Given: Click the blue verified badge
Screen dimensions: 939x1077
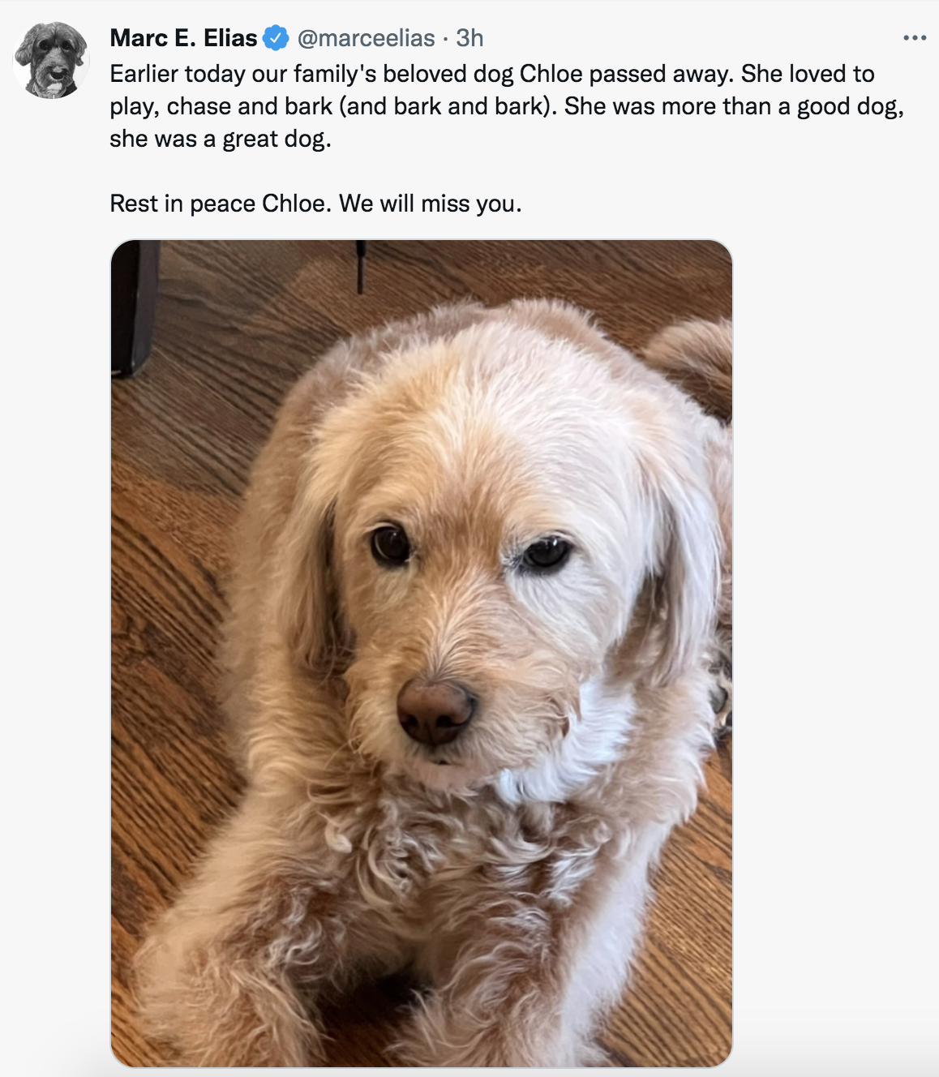Looking at the screenshot, I should (x=277, y=37).
